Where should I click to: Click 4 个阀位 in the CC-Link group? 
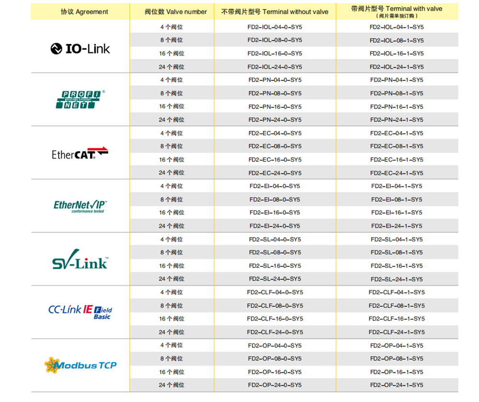(171, 292)
